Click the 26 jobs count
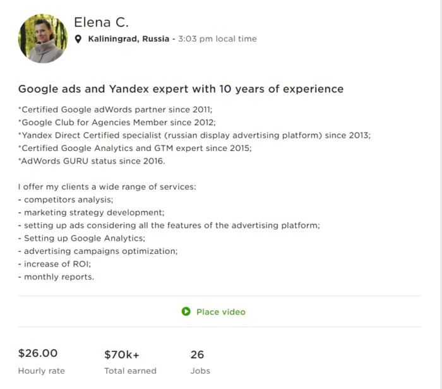The height and width of the screenshot is (389, 442). pyautogui.click(x=197, y=354)
